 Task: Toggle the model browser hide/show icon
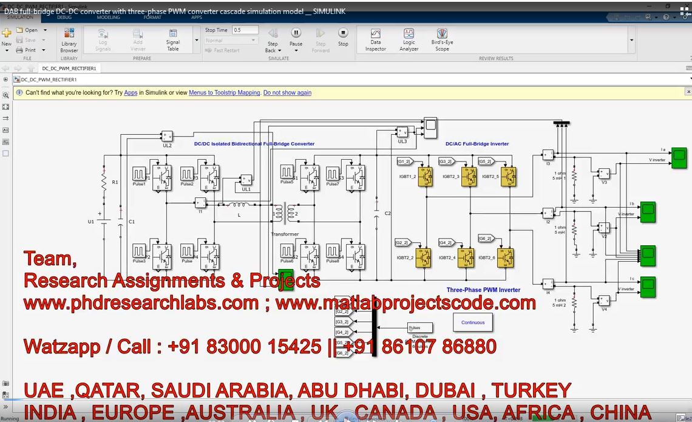(x=5, y=80)
